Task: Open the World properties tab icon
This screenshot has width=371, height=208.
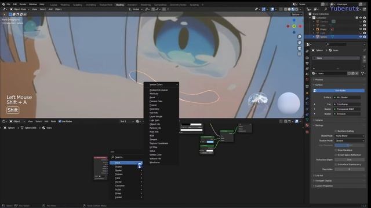Action: click(x=307, y=80)
